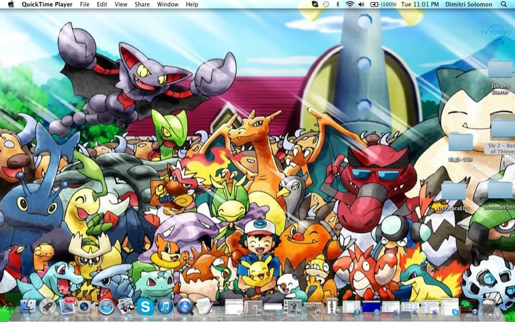Image resolution: width=515 pixels, height=322 pixels.
Task: Show battery status (100%) menu
Action: (383, 4)
